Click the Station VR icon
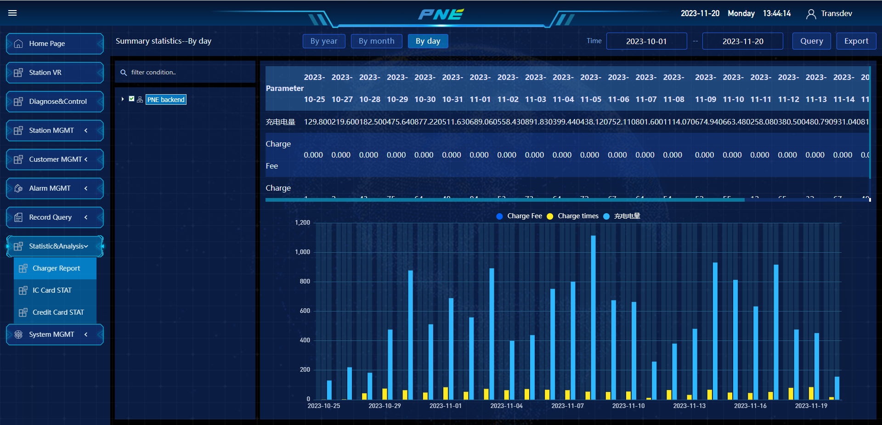Image resolution: width=882 pixels, height=425 pixels. tap(18, 73)
